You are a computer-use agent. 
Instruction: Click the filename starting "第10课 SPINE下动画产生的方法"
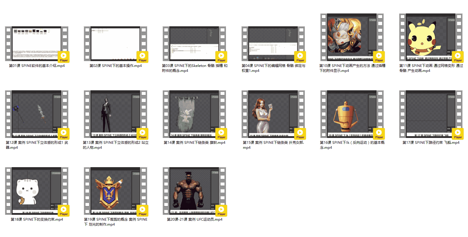click(x=352, y=68)
